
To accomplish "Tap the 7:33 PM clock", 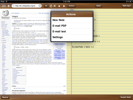I will coord(66,1).
